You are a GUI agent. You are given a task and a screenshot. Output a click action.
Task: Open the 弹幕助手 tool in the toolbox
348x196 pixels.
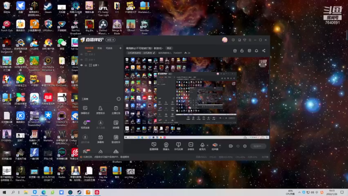(x=85, y=110)
